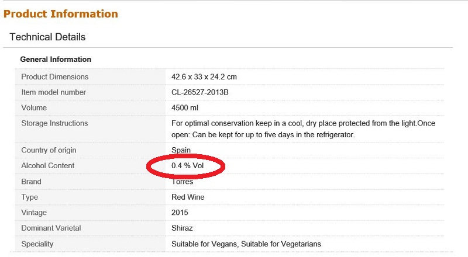Select the 42.6 x 33 x 24.2 cm value

click(x=204, y=77)
